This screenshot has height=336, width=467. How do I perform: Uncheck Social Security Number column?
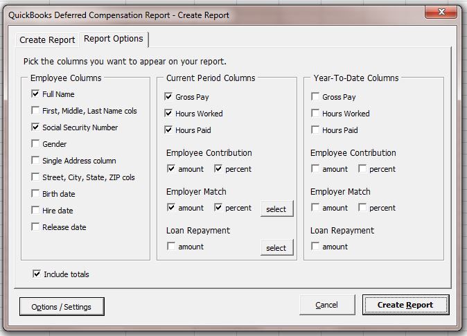point(35,127)
